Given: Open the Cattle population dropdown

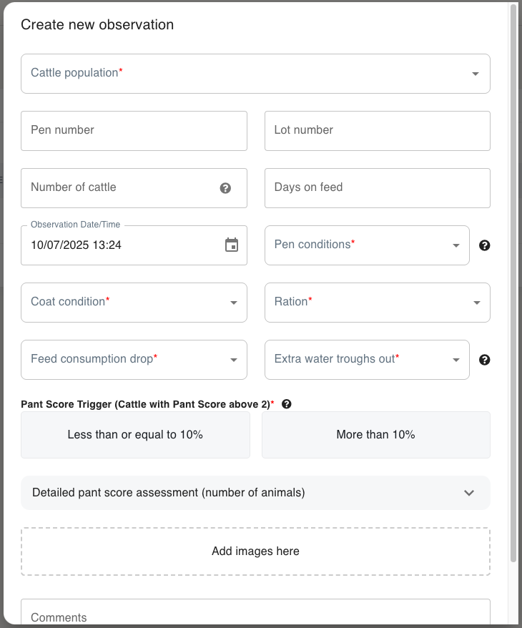Looking at the screenshot, I should [255, 74].
